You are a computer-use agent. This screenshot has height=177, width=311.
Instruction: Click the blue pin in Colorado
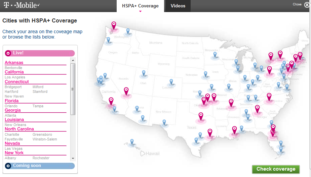click(171, 82)
